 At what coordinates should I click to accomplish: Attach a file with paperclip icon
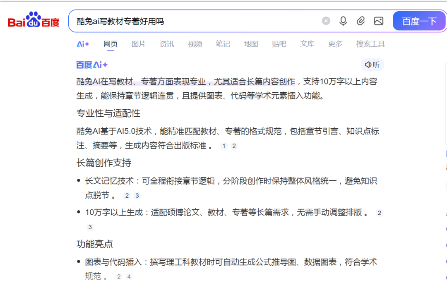[360, 21]
